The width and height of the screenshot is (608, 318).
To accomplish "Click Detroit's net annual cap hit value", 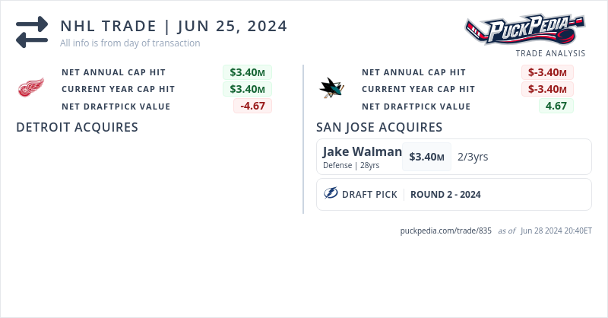I will (247, 72).
